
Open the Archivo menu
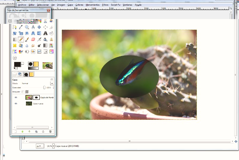22,5
